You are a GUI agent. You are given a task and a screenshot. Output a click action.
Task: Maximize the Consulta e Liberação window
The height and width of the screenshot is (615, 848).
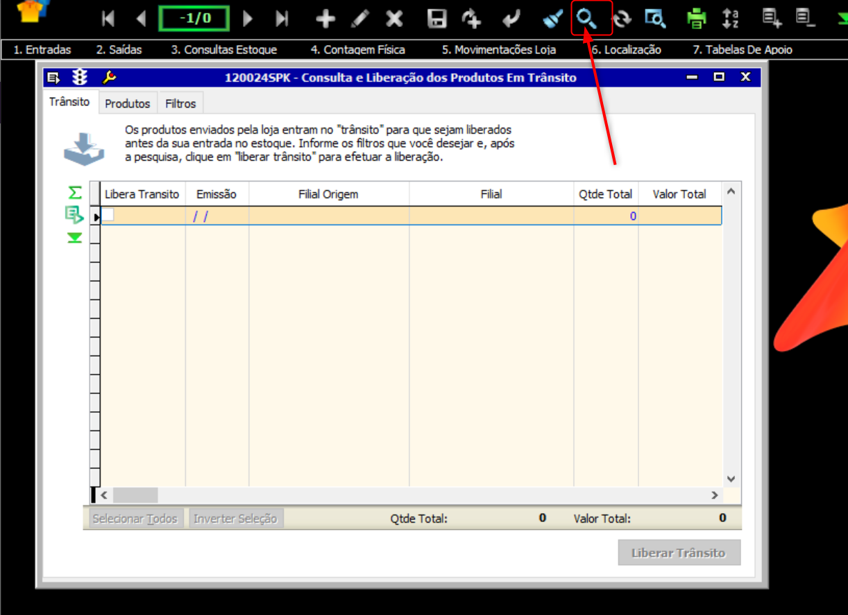[719, 77]
